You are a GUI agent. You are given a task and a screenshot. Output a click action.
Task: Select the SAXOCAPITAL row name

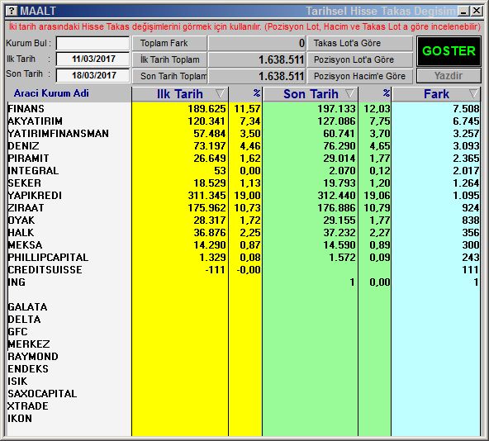(x=42, y=394)
